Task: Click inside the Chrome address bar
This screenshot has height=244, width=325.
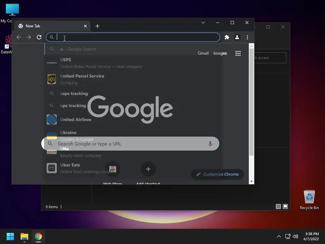Action: coord(133,37)
